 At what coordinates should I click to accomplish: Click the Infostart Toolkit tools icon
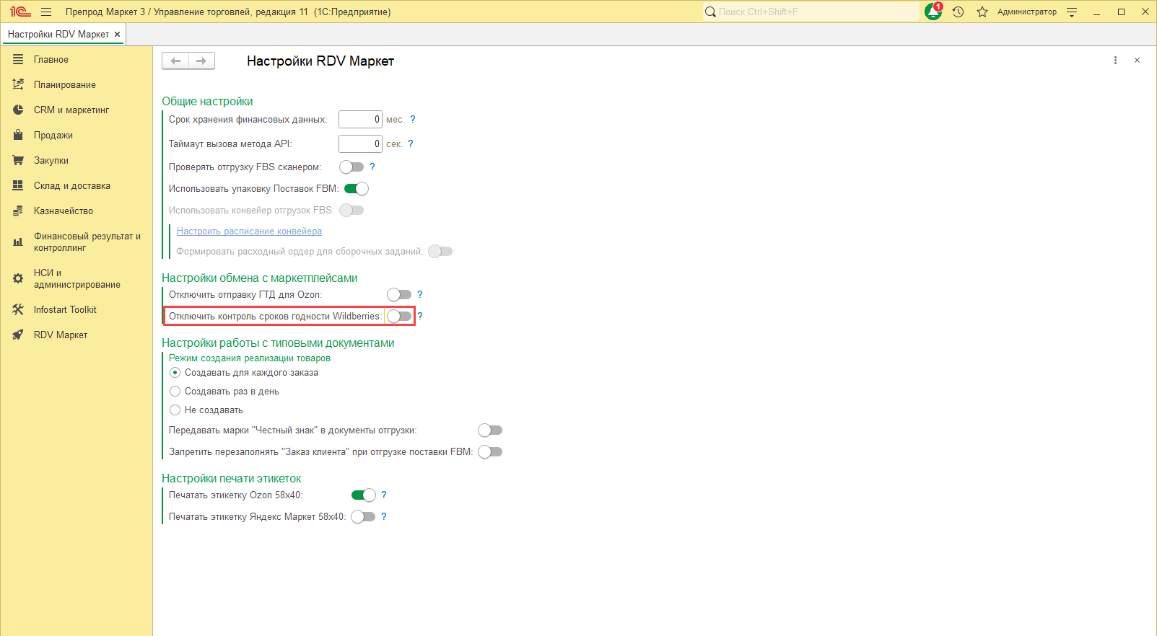point(18,309)
